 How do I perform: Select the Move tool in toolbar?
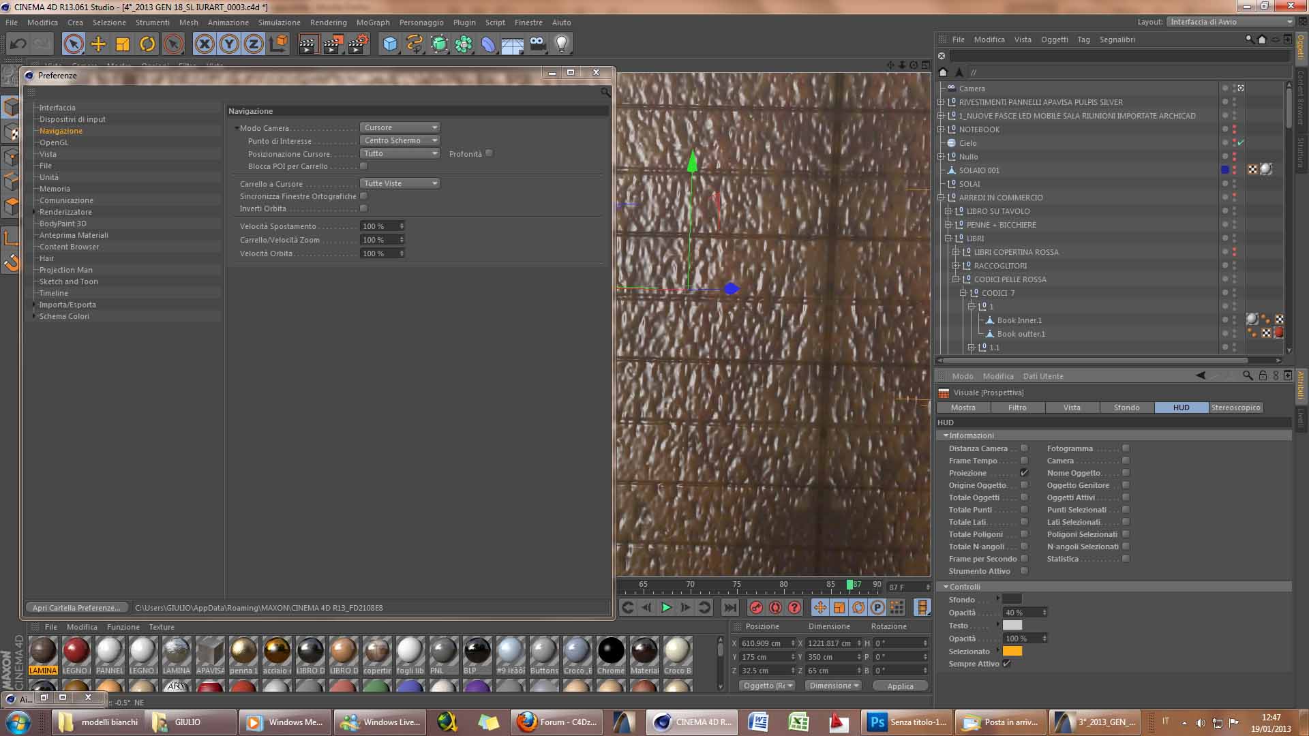(98, 44)
